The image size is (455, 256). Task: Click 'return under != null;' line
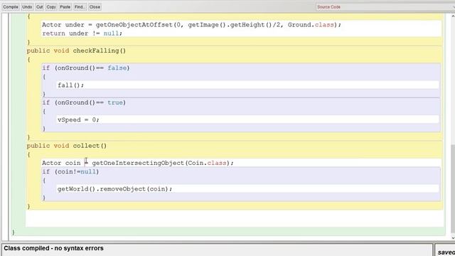click(82, 33)
